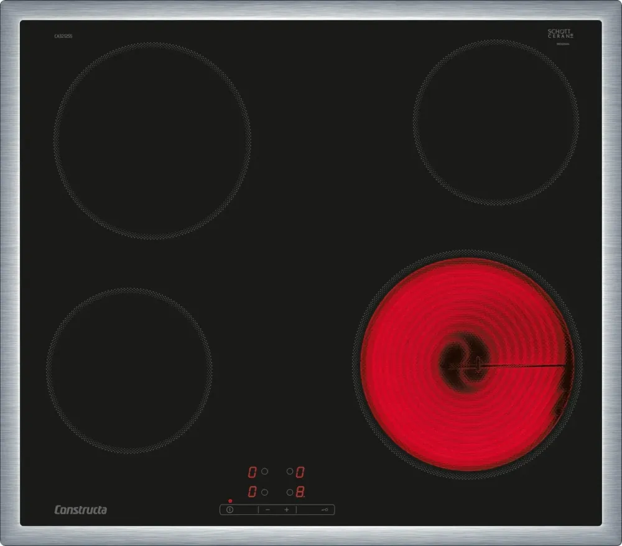Click the front right display showing 8

(x=300, y=492)
